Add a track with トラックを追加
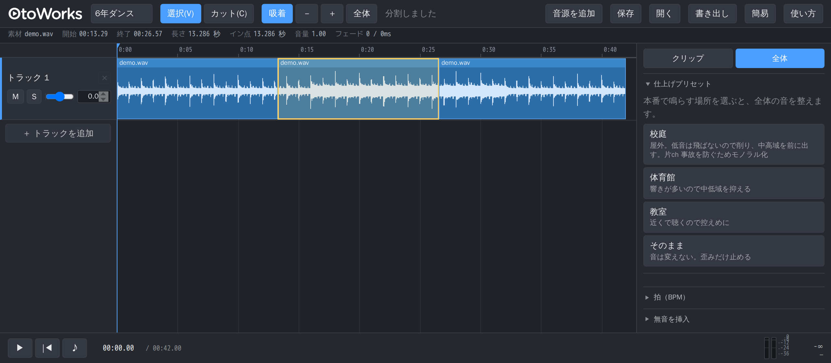The height and width of the screenshot is (363, 831). [x=58, y=133]
